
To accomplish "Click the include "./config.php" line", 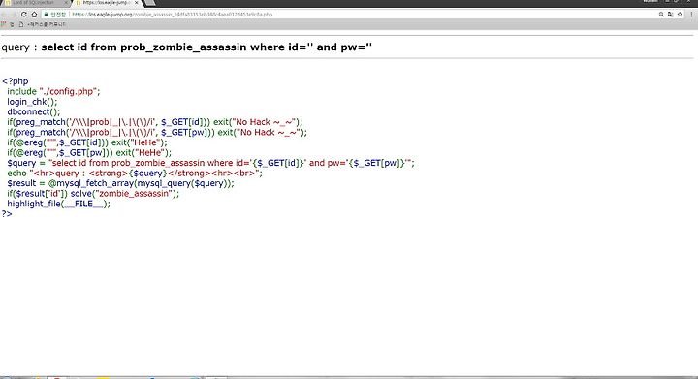I will coord(53,92).
